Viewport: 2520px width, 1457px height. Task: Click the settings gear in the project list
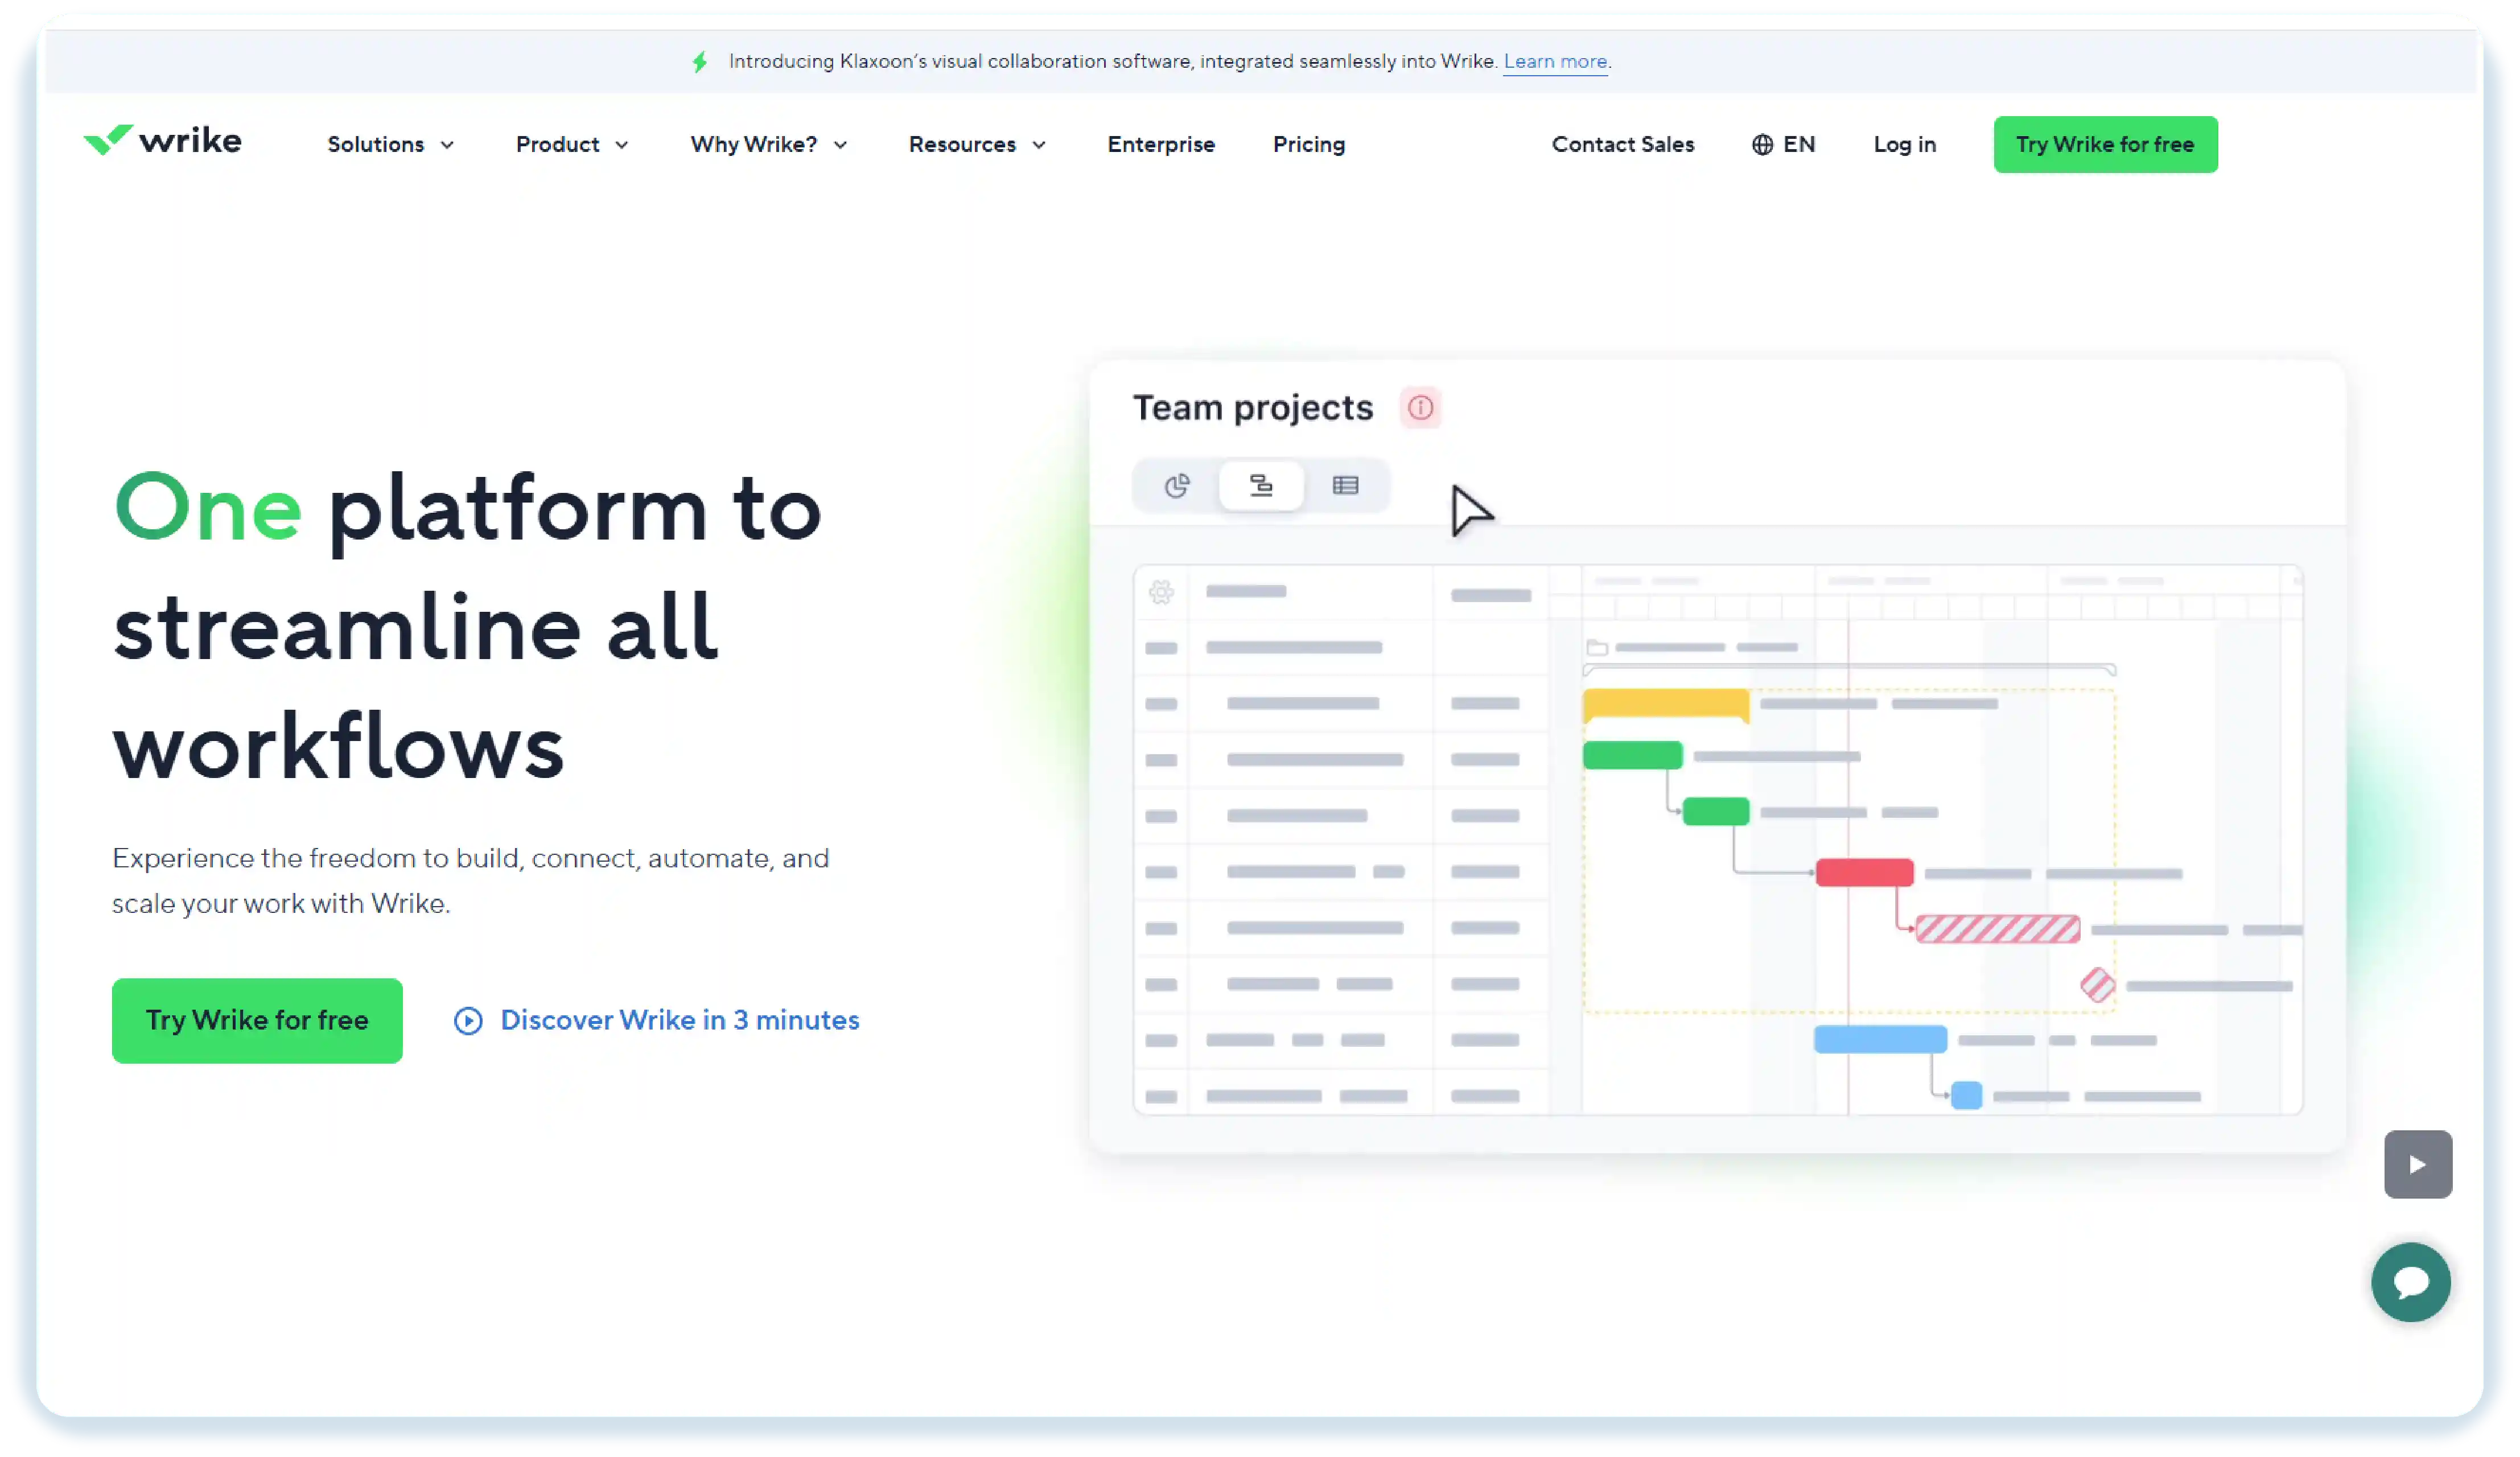point(1160,592)
